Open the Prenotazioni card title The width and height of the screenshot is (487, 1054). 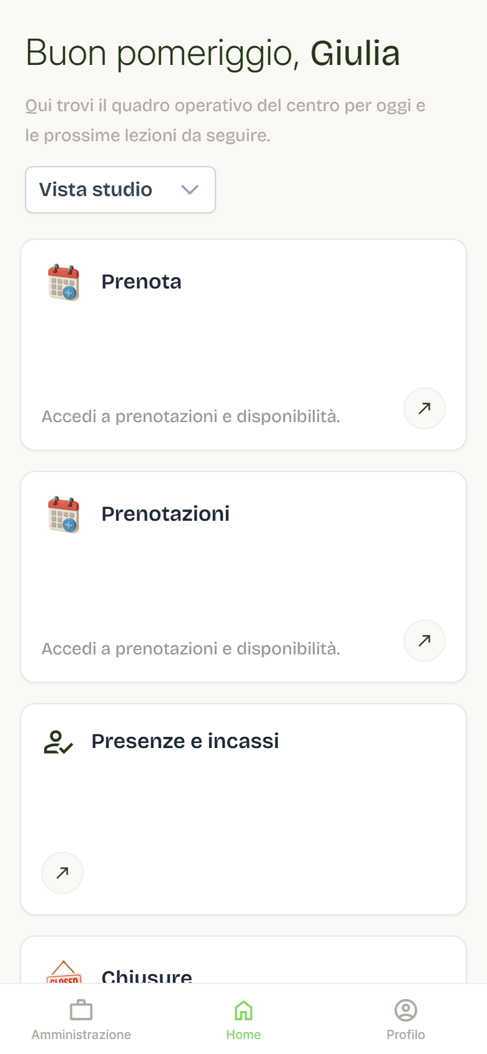(165, 514)
